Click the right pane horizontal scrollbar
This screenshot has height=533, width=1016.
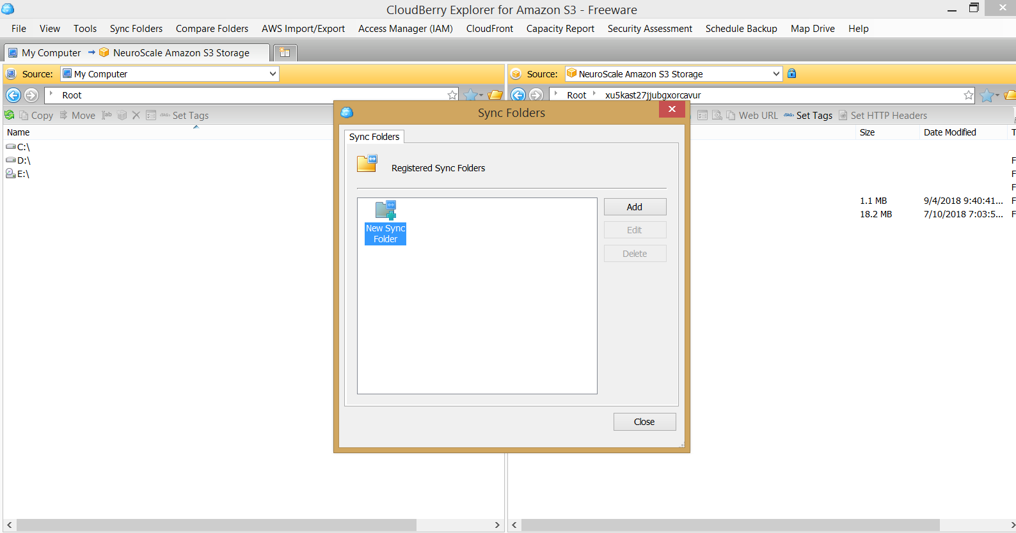click(730, 525)
